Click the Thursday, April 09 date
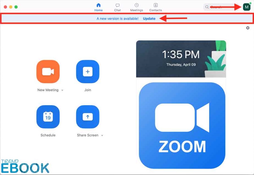The height and width of the screenshot is (175, 254). [181, 65]
